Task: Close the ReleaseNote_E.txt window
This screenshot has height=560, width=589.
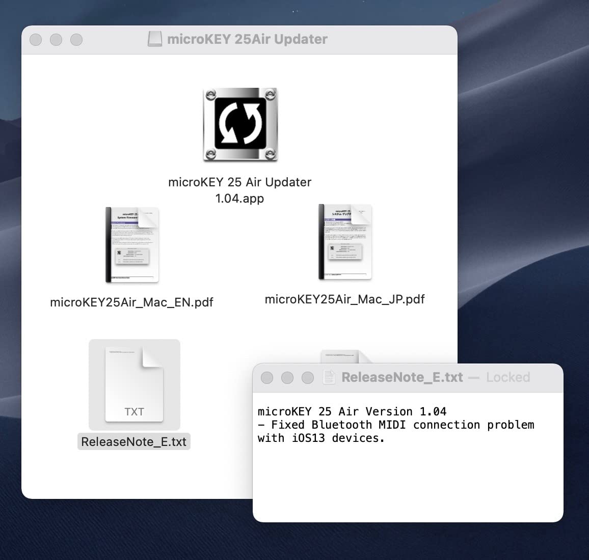Action: tap(266, 378)
